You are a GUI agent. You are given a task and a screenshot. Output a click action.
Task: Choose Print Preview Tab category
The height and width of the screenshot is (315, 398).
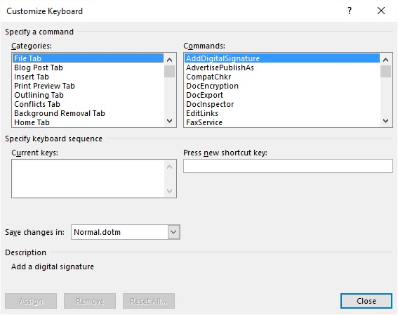(88, 86)
